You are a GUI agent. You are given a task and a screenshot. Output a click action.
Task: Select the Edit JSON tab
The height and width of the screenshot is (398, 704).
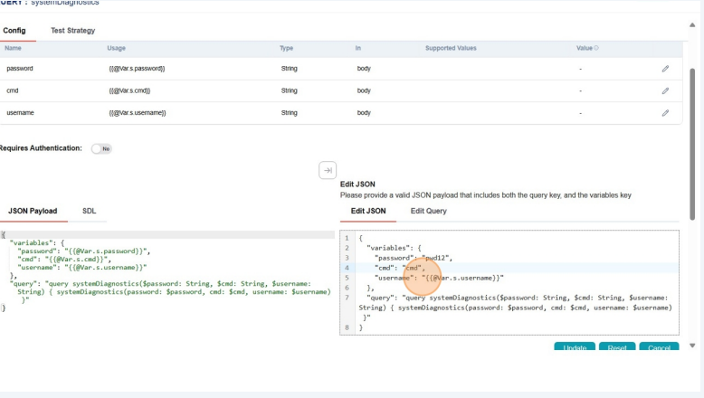pos(368,211)
